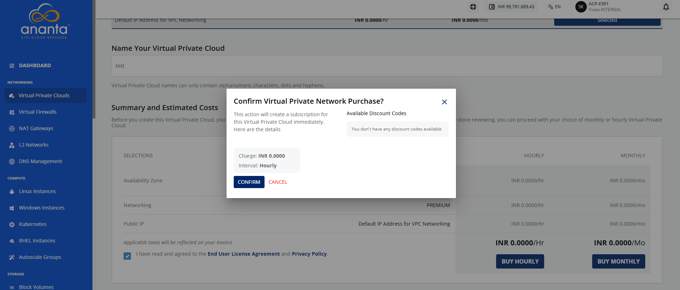Click the RHEL Instances hat icon
This screenshot has height=290, width=680.
coord(12,241)
